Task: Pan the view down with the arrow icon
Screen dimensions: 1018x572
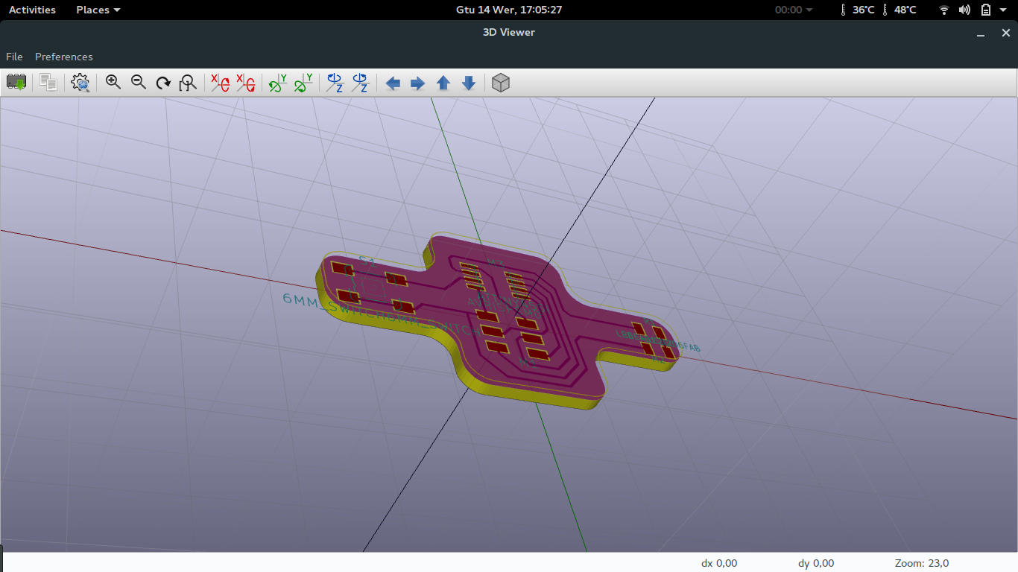Action: tap(468, 83)
